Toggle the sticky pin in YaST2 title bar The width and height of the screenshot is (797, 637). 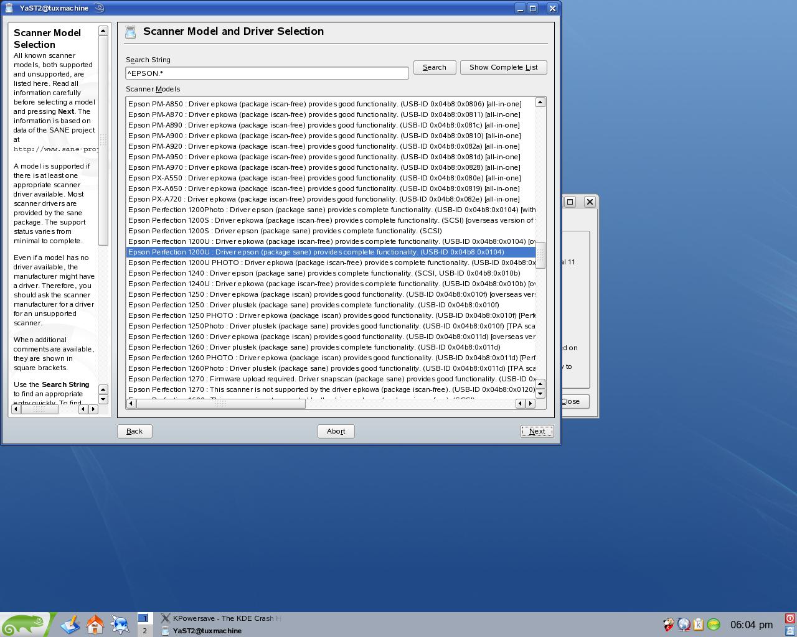coord(100,8)
